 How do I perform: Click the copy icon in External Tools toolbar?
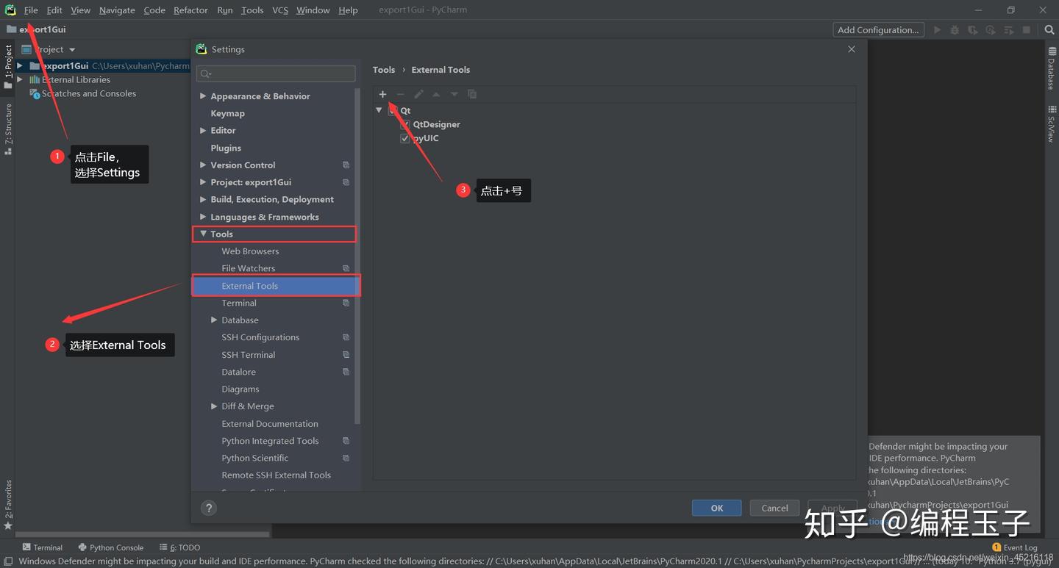click(x=472, y=94)
